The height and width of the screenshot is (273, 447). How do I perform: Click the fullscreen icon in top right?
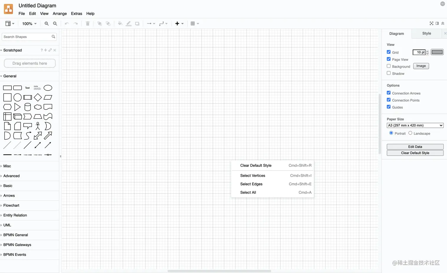(431, 23)
